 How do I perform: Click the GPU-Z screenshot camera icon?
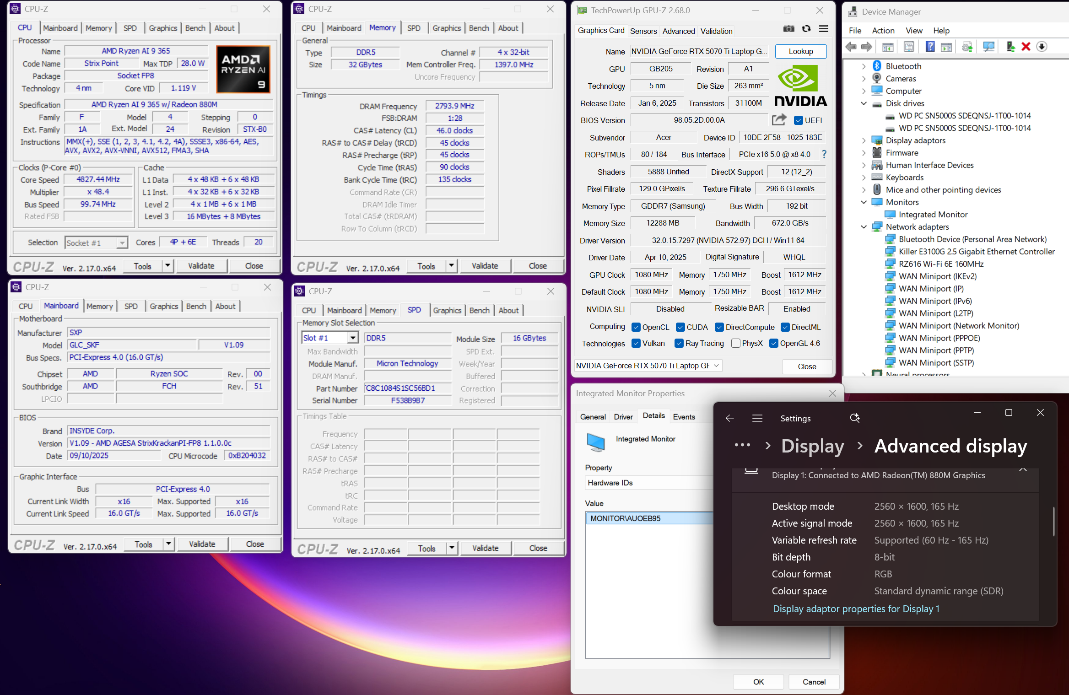click(788, 29)
